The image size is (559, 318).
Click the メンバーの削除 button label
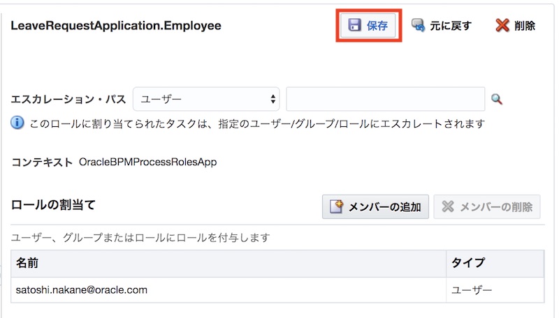[x=495, y=206]
